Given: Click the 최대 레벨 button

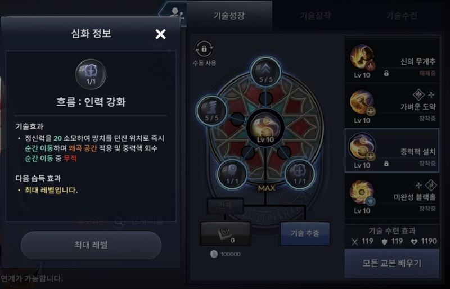Looking at the screenshot, I should pos(91,245).
